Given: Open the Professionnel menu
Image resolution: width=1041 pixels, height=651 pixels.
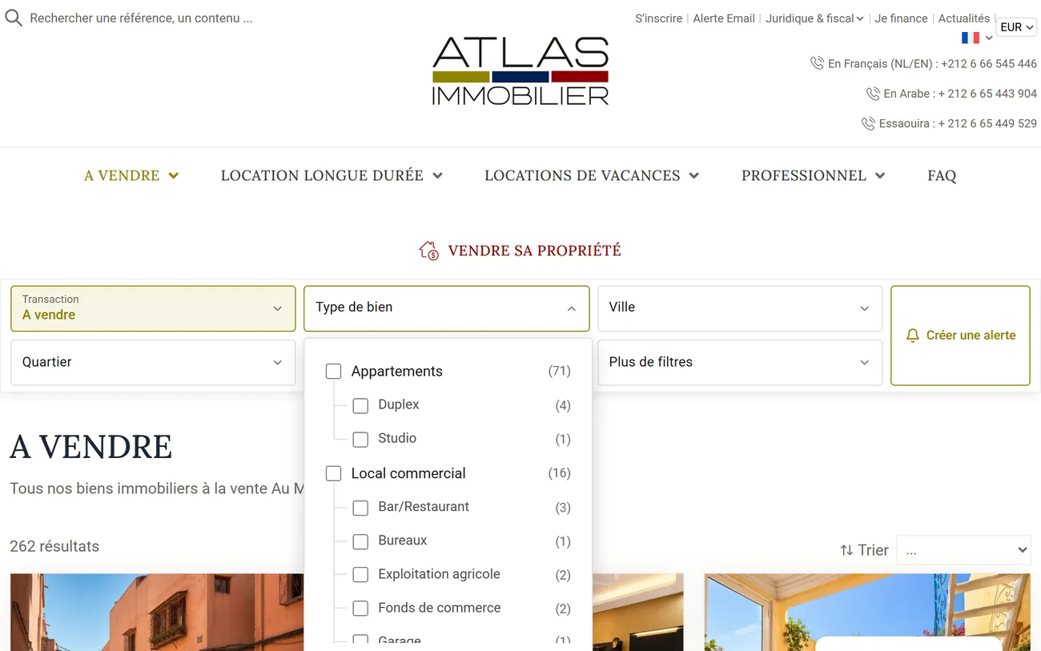Looking at the screenshot, I should tap(813, 175).
